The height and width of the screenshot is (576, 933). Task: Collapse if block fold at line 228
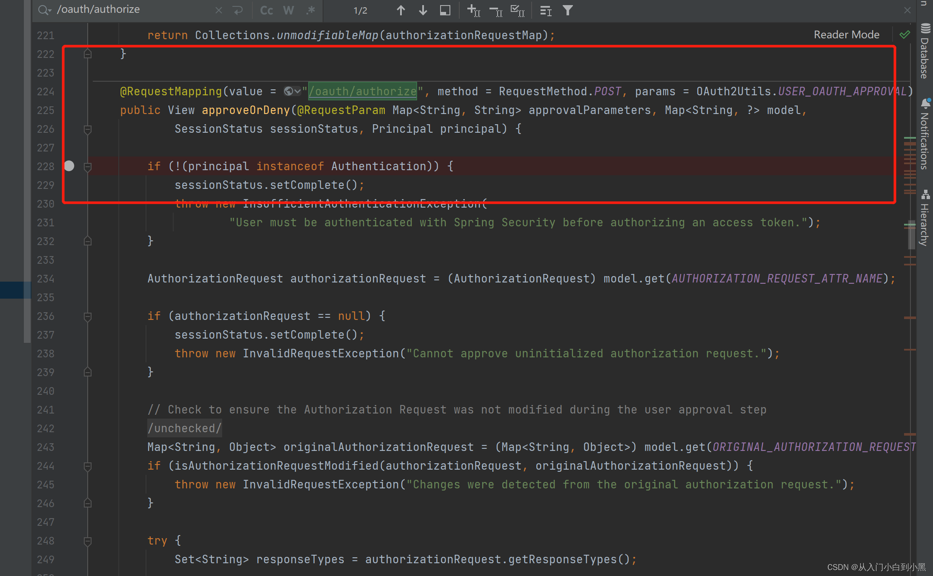pyautogui.click(x=88, y=167)
